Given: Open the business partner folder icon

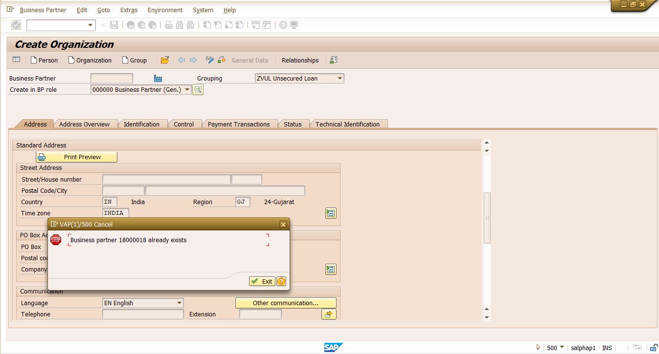Looking at the screenshot, I should pyautogui.click(x=165, y=60).
